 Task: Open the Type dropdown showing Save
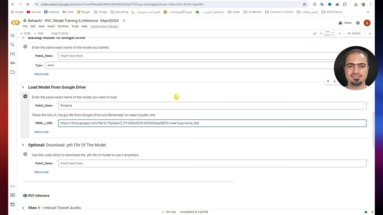pos(191,65)
